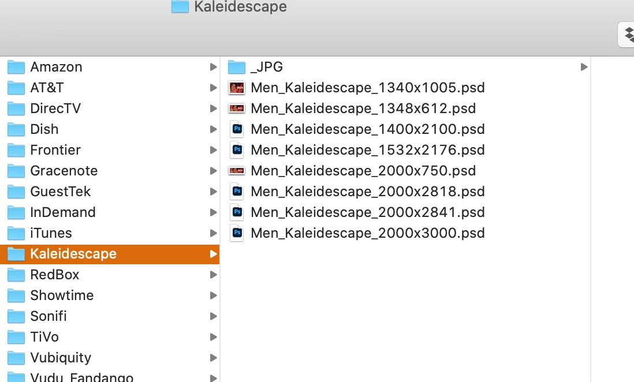Click the _JPG folder icon
The image size is (634, 382).
237,67
